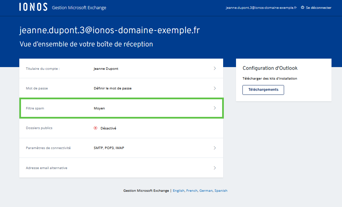Image resolution: width=342 pixels, height=207 pixels.
Task: Open the Mot de passe chevron arrow
Action: point(215,88)
